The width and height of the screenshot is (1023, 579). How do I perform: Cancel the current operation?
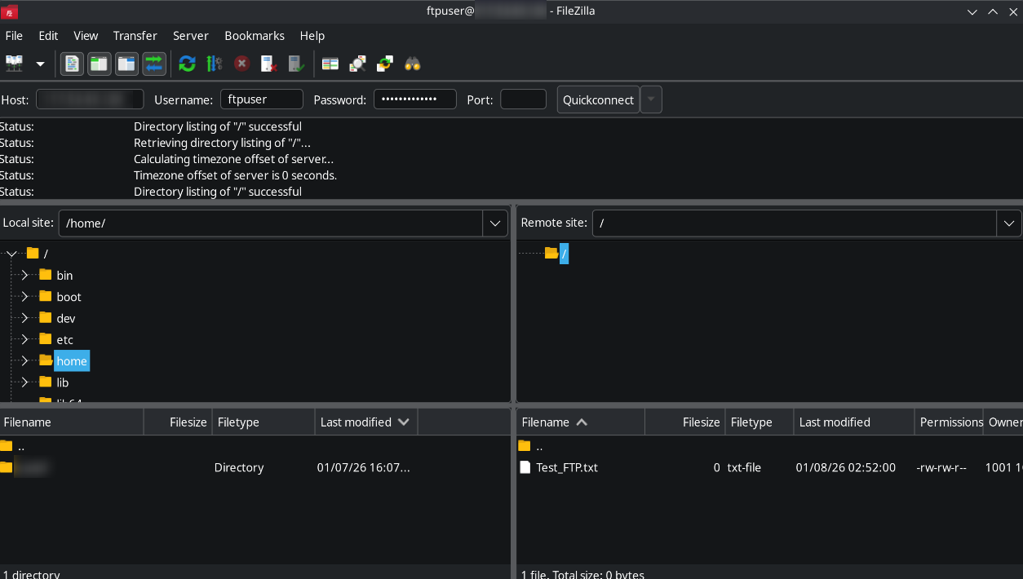click(241, 64)
